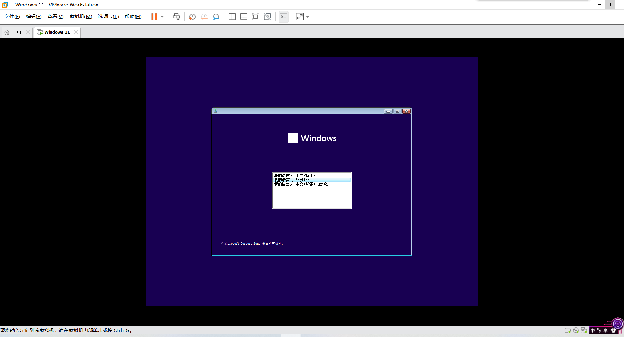Minimize the VMware Workstation window
Viewport: 624px width, 337px height.
point(599,5)
